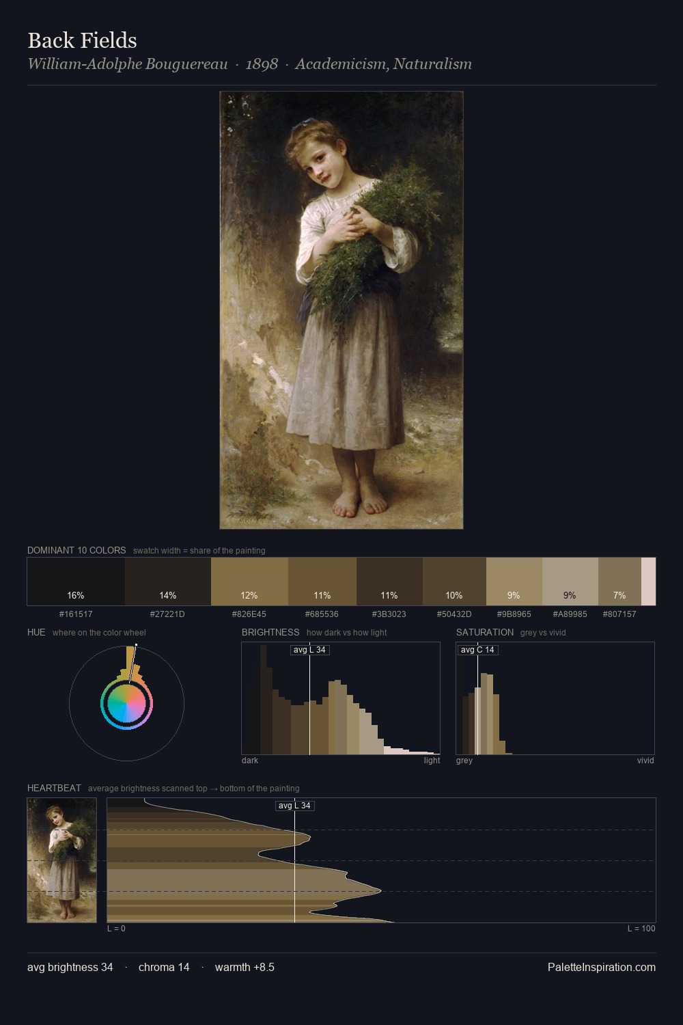Click the 'light' brightness axis label

pyautogui.click(x=432, y=760)
